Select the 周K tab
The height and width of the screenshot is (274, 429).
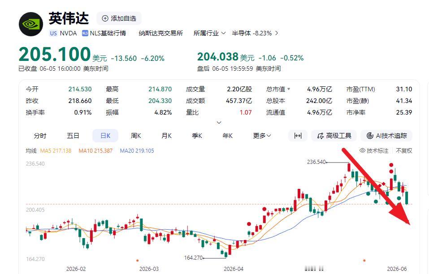click(x=136, y=136)
